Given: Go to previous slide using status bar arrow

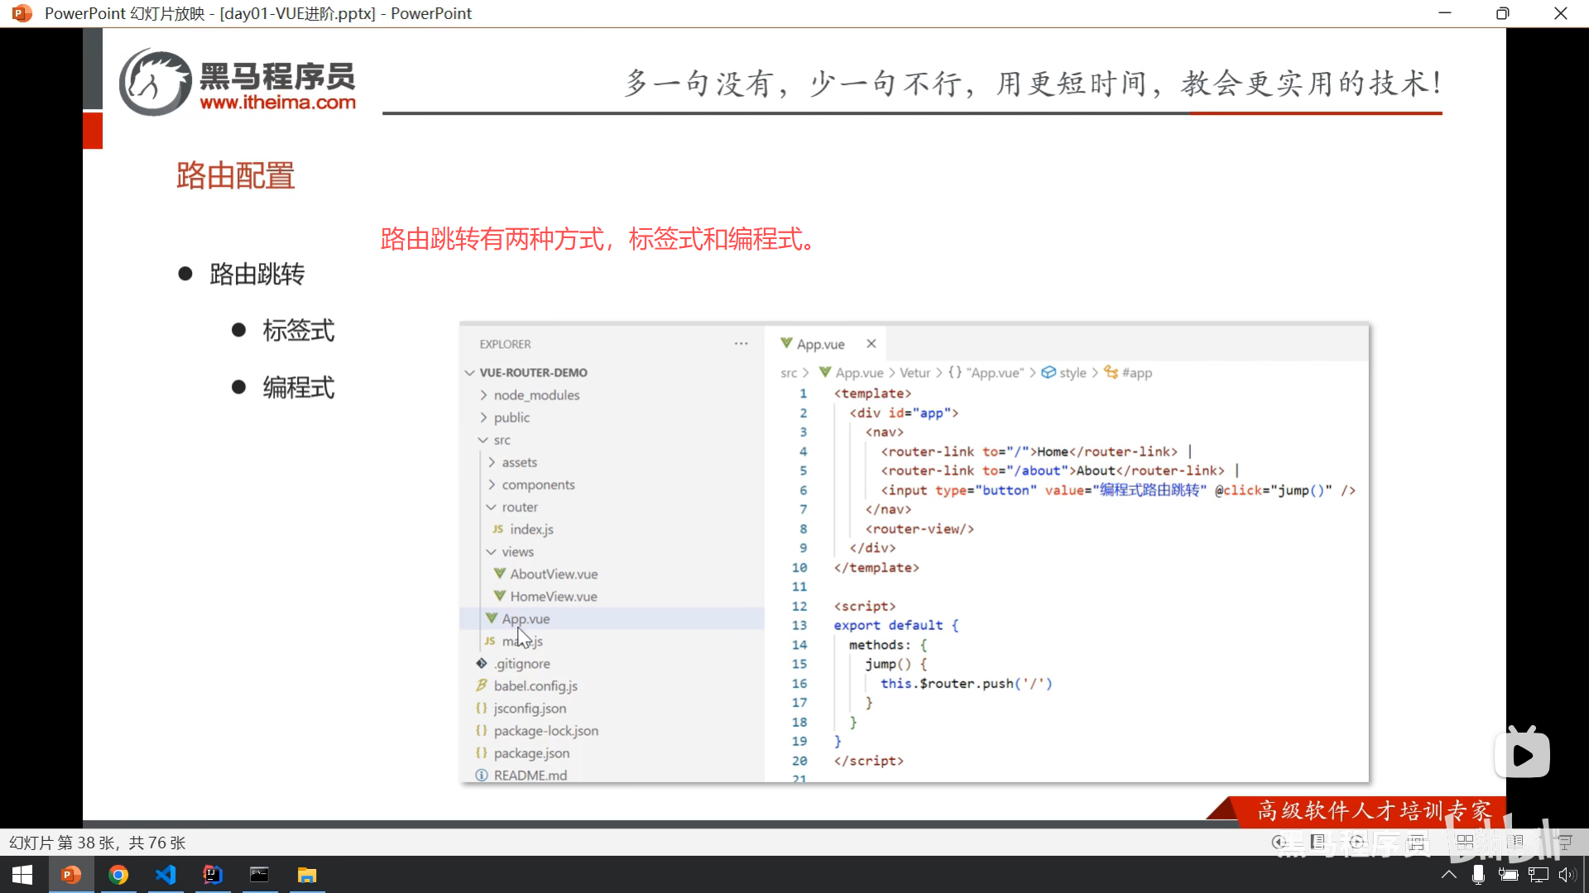Looking at the screenshot, I should tap(1279, 842).
